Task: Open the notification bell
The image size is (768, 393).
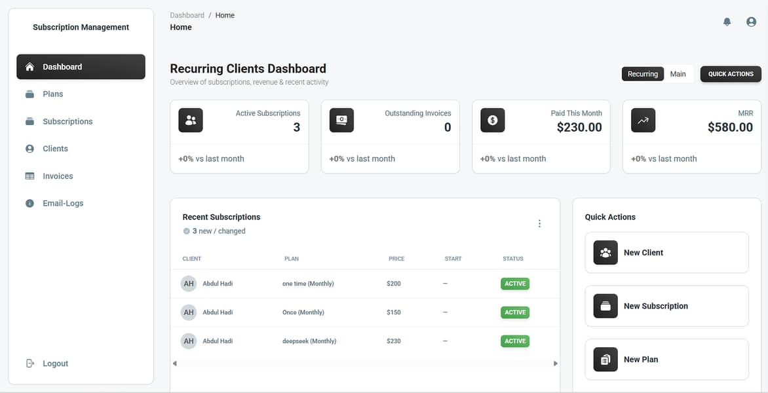Action: click(727, 22)
